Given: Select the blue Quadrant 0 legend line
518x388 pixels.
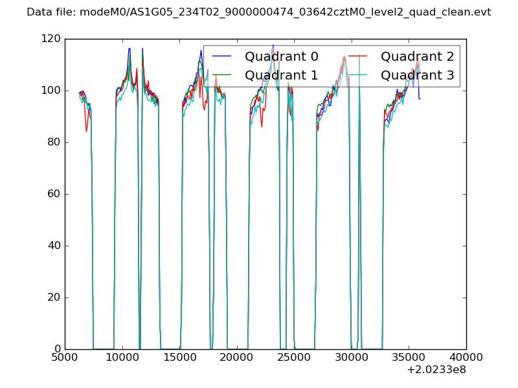Looking at the screenshot, I should click(x=222, y=57).
